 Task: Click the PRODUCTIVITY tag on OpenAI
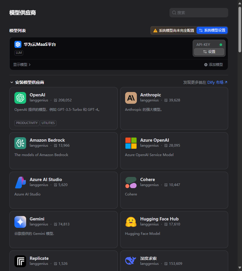click(27, 123)
